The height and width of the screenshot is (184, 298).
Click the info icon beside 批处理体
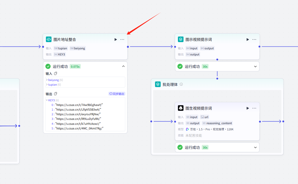point(181,84)
